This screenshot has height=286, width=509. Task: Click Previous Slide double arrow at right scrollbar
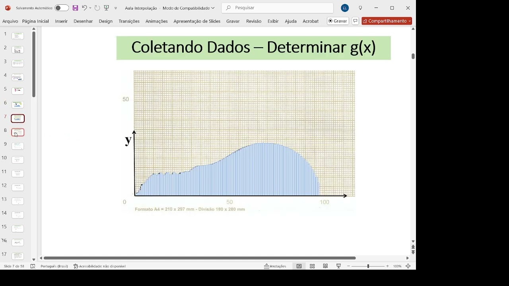[x=413, y=247]
